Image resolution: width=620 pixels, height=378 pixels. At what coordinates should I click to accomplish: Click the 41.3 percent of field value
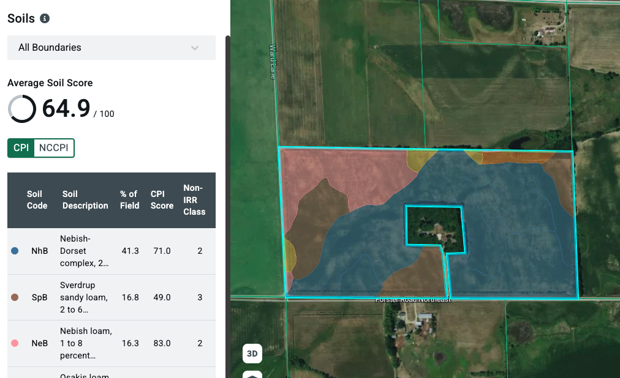[x=130, y=251]
